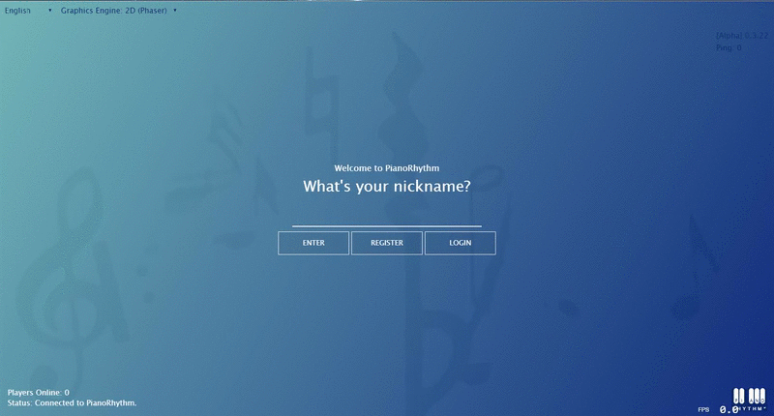Click the What's your nickname? heading

tap(386, 186)
